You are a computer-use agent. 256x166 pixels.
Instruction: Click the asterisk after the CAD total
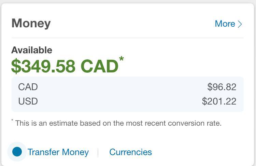122,58
